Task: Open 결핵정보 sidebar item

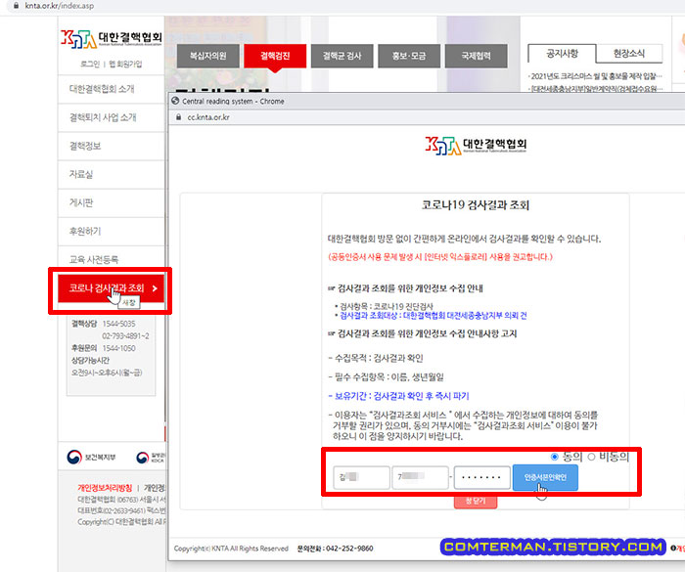Action: click(x=111, y=146)
